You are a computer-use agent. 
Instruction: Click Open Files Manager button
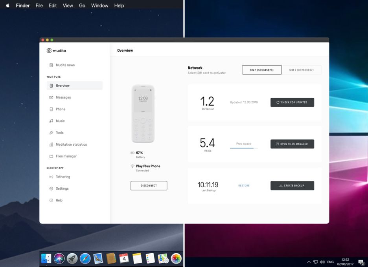pos(292,144)
